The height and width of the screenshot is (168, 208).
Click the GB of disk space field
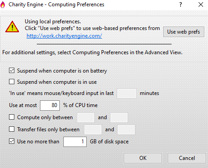coord(75,142)
